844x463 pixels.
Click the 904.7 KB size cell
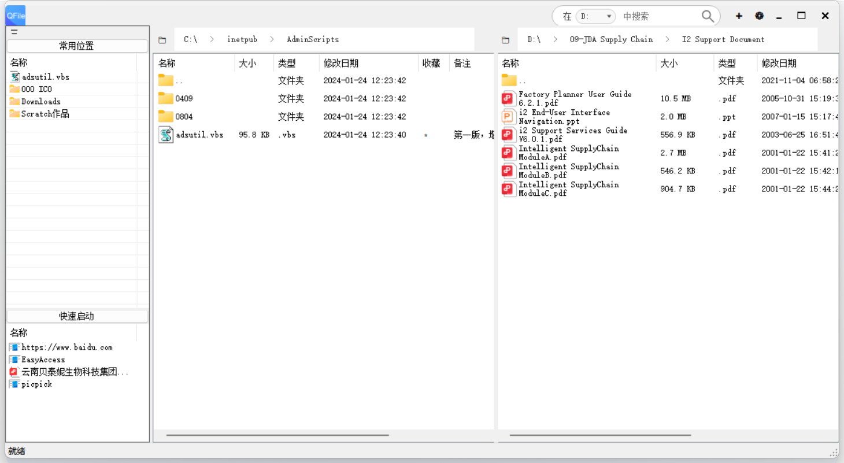pyautogui.click(x=678, y=189)
